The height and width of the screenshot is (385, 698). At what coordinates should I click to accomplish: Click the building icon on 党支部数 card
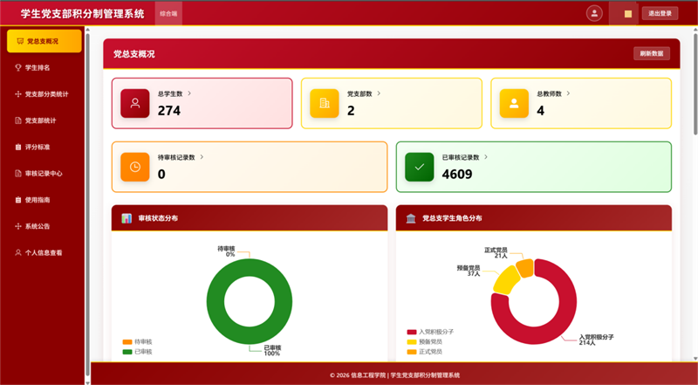pyautogui.click(x=325, y=103)
